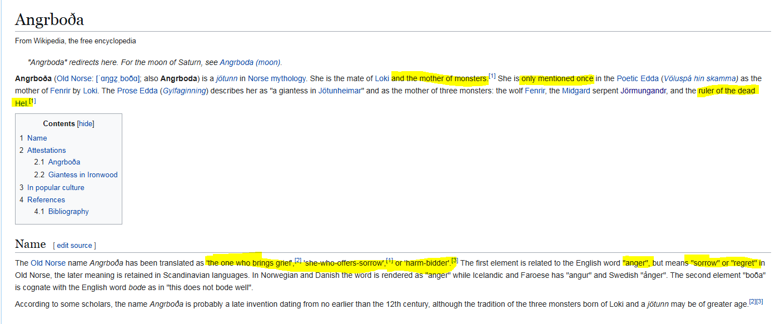Open the Midgard link
775x324 pixels.
pos(576,91)
